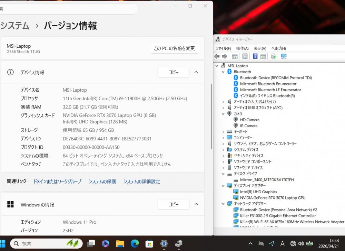
Task: Open the 表示(V) menu
Action: (260, 48)
